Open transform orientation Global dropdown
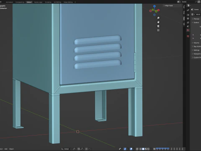This screenshot has width=201, height=151. click(x=66, y=149)
